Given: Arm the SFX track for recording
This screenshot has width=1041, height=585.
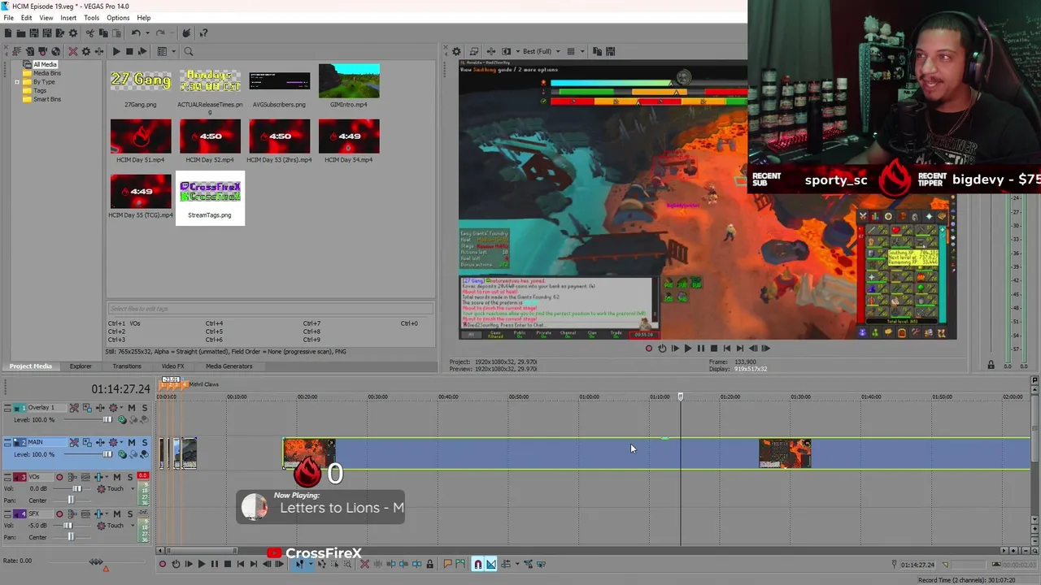Looking at the screenshot, I should click(59, 513).
